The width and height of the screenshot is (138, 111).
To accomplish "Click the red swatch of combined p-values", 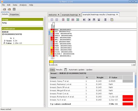I will pyautogui.click(x=128, y=104).
